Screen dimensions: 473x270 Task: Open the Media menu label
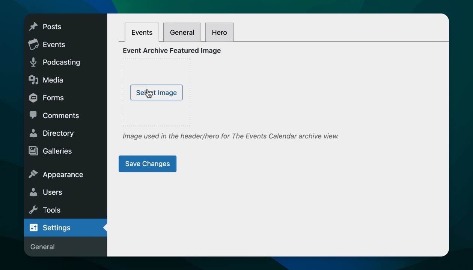click(x=53, y=80)
